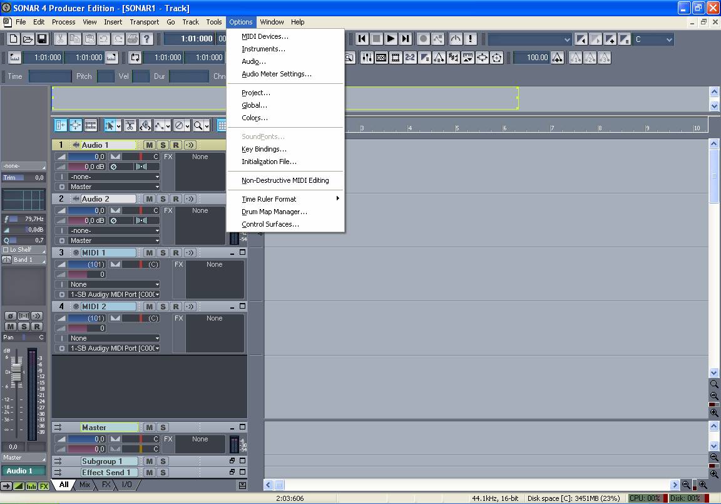
Task: Click the Reset (exclamation mark) icon
Action: [x=471, y=39]
